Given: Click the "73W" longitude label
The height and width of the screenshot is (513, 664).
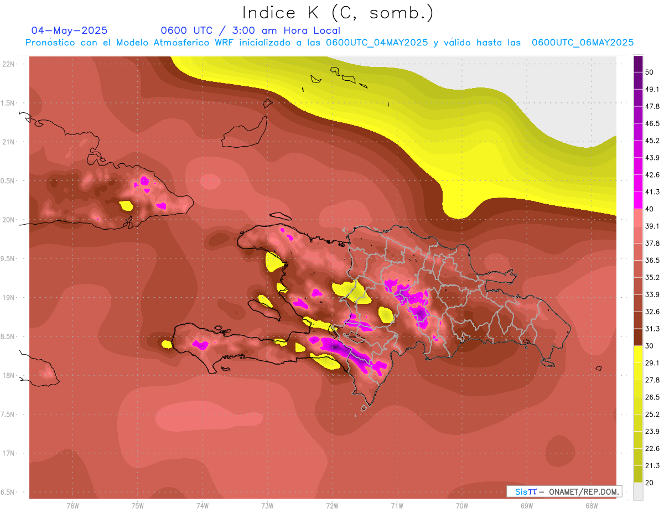Looking at the screenshot, I should pos(267,505).
